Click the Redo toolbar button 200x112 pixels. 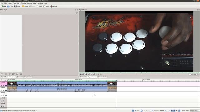pyautogui.click(x=32, y=6)
